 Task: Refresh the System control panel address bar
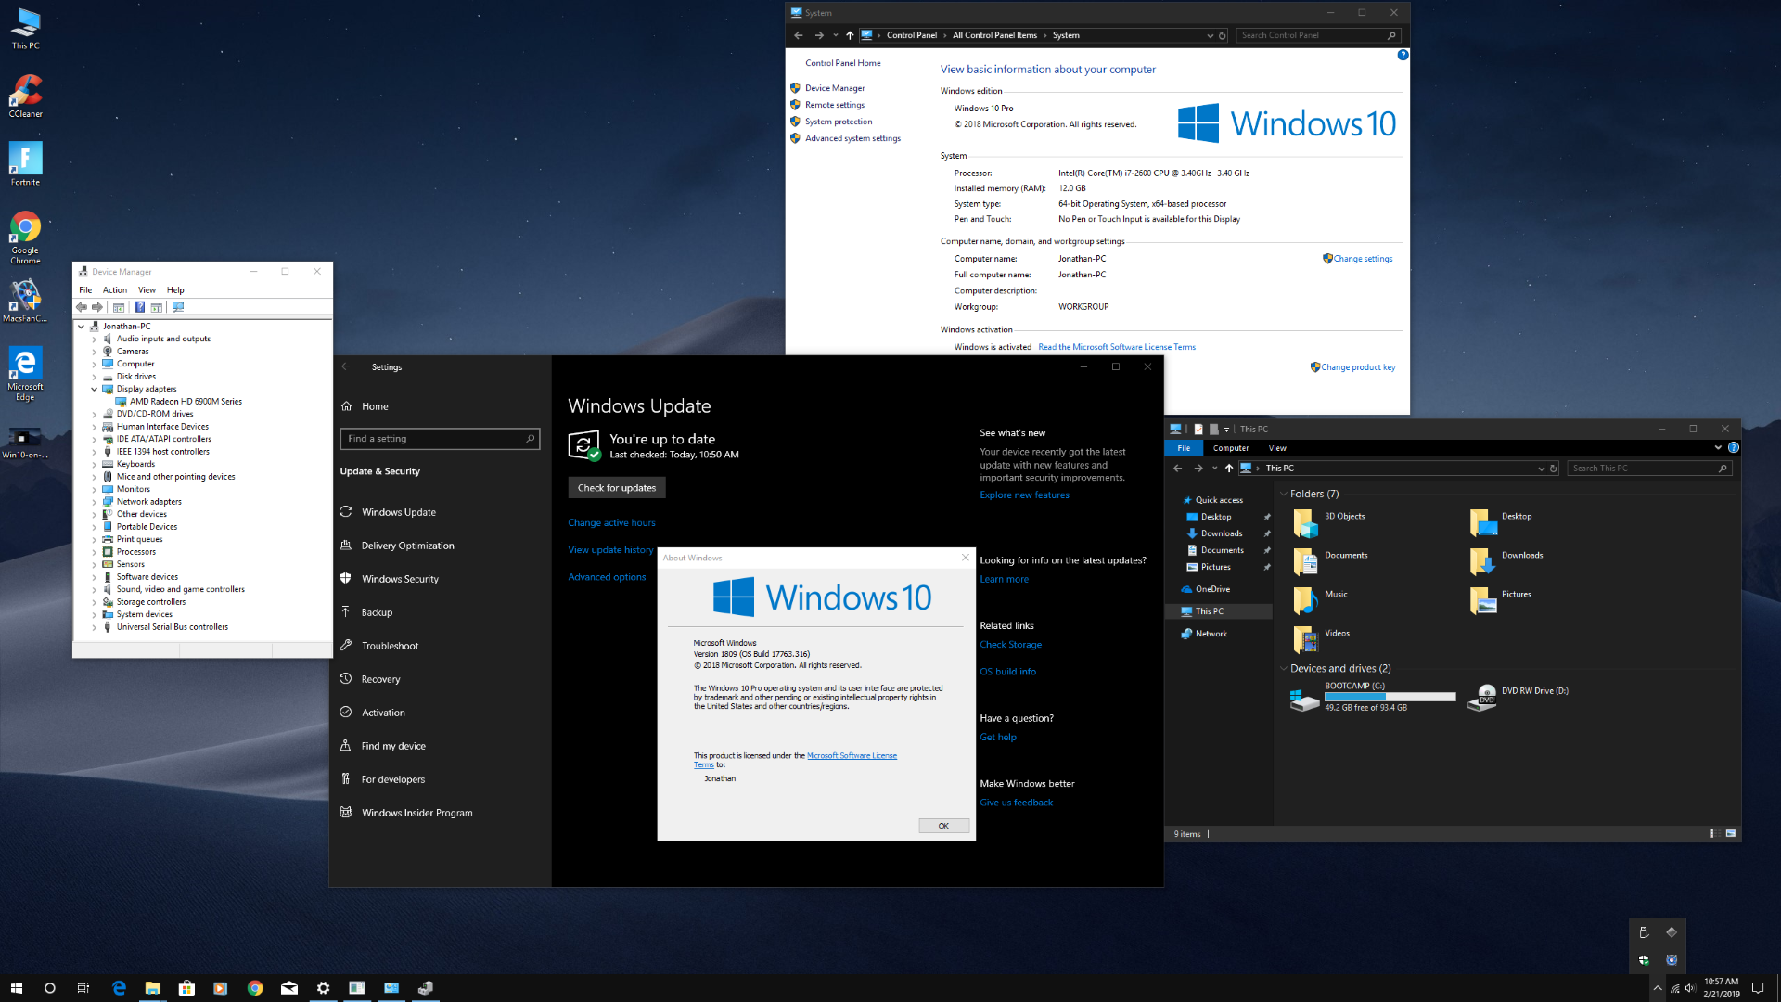tap(1223, 35)
